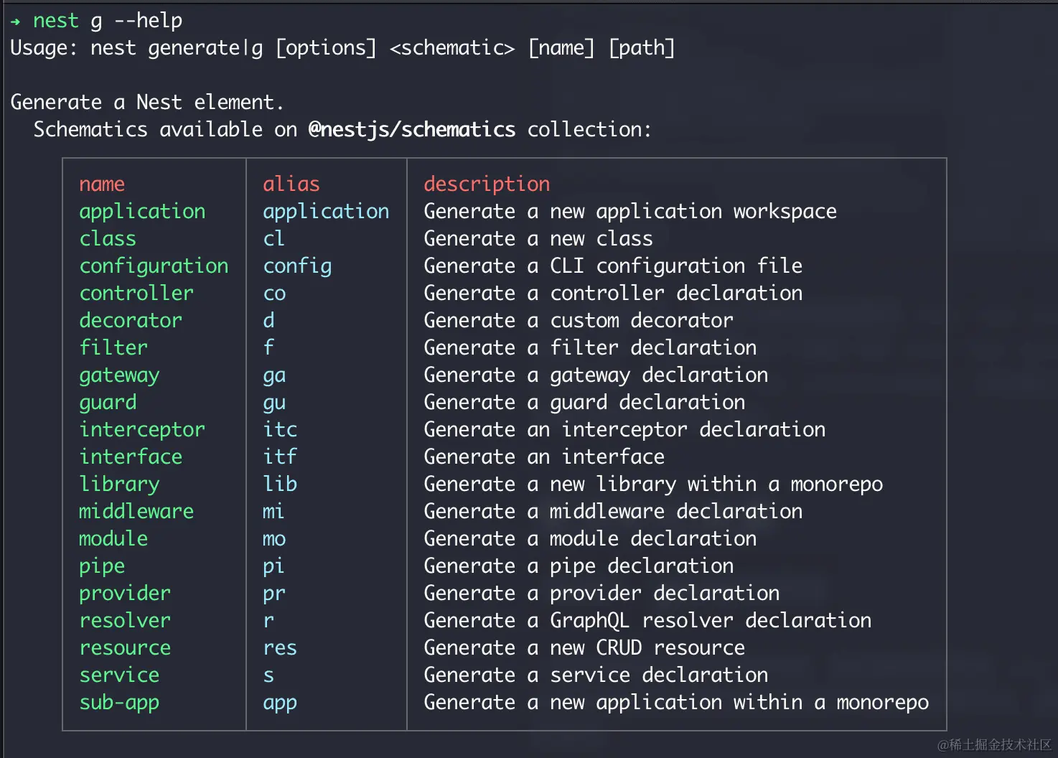Click 'Generate a new application workspace' description

[630, 212]
